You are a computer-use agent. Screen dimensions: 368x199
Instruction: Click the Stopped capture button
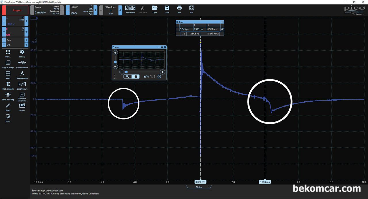15,10
